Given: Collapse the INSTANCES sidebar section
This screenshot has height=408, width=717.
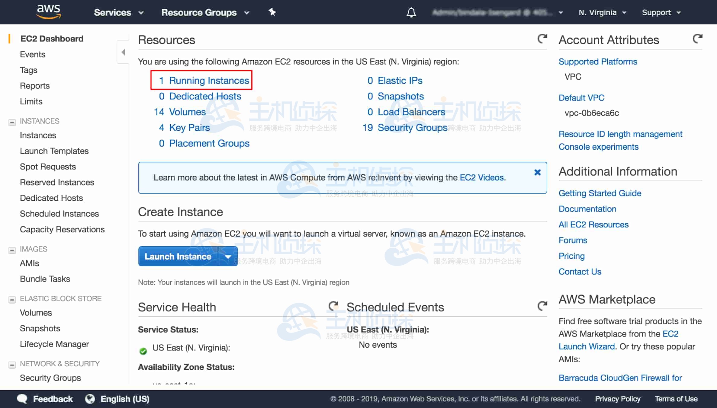Looking at the screenshot, I should [x=12, y=122].
